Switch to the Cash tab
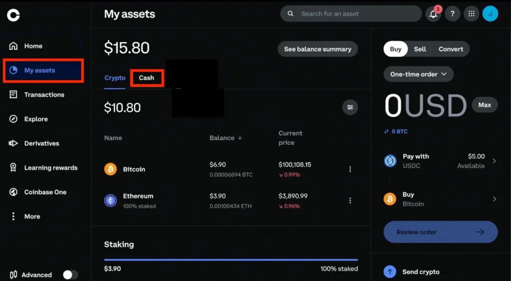This screenshot has width=511, height=281. tap(147, 78)
